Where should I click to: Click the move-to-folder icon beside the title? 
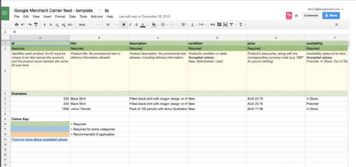pos(107,11)
